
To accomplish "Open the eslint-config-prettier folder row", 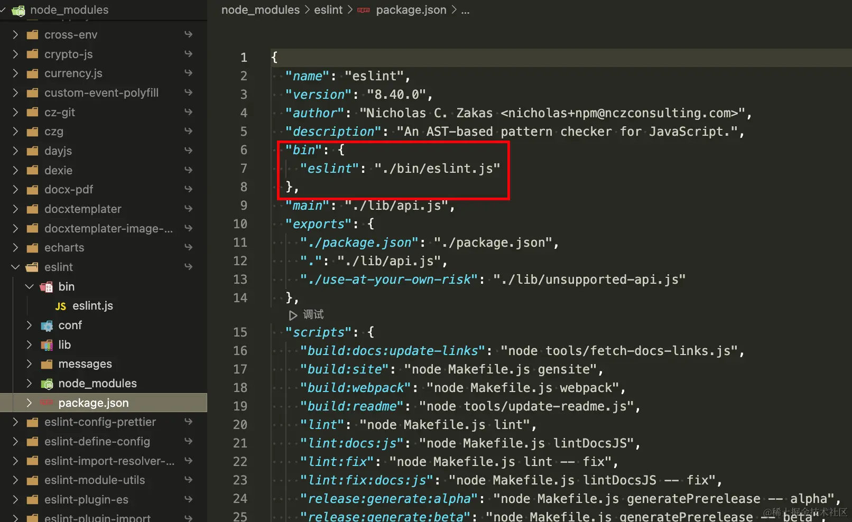I will click(x=104, y=422).
